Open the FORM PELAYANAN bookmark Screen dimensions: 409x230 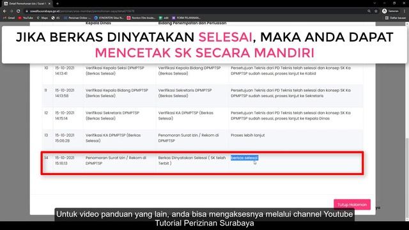click(x=186, y=18)
